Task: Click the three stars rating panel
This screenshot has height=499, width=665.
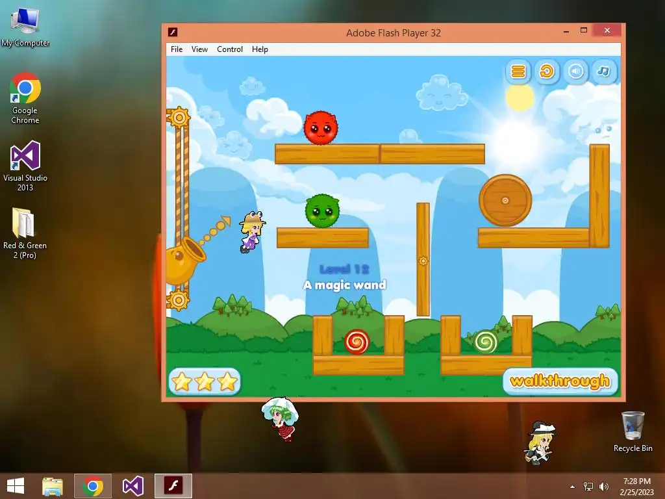Action: (205, 381)
